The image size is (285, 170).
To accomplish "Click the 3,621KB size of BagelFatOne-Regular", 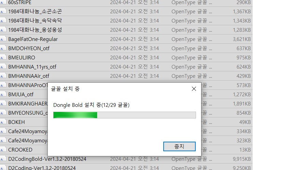I will tap(242, 39).
